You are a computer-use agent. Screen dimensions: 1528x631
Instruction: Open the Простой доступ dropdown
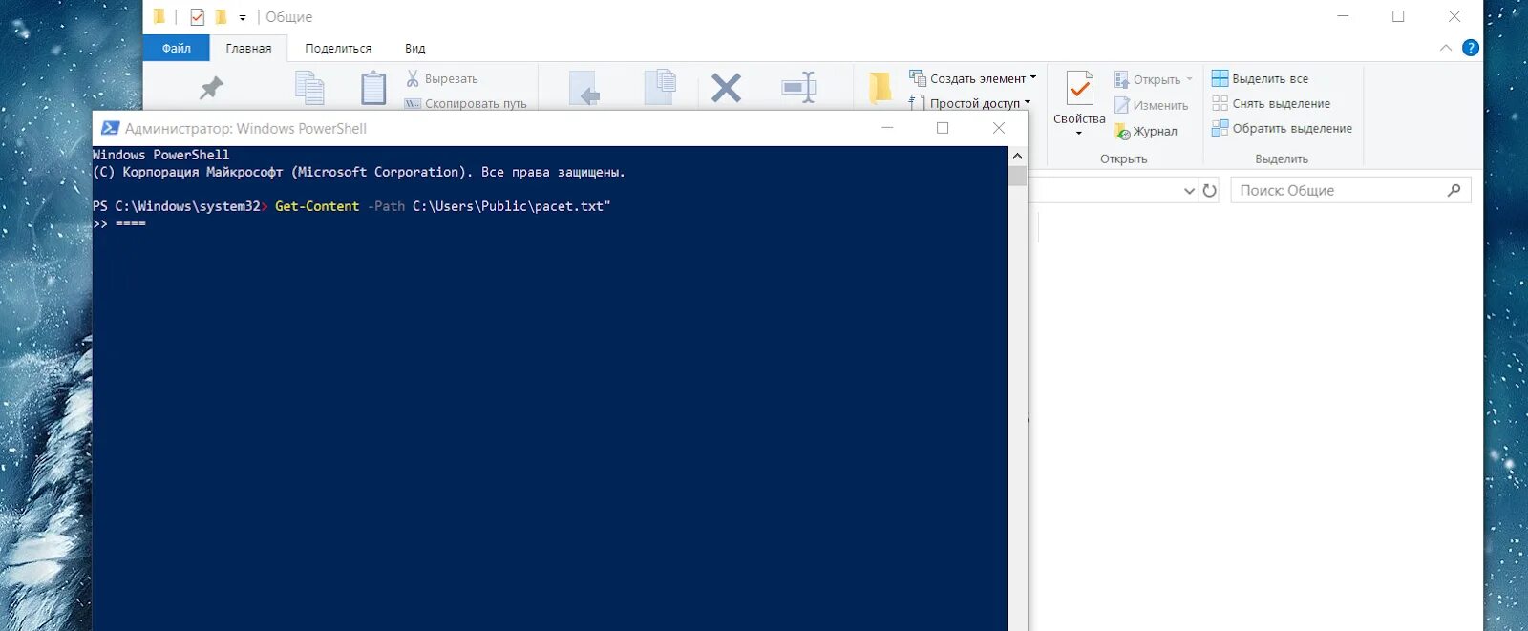point(969,102)
